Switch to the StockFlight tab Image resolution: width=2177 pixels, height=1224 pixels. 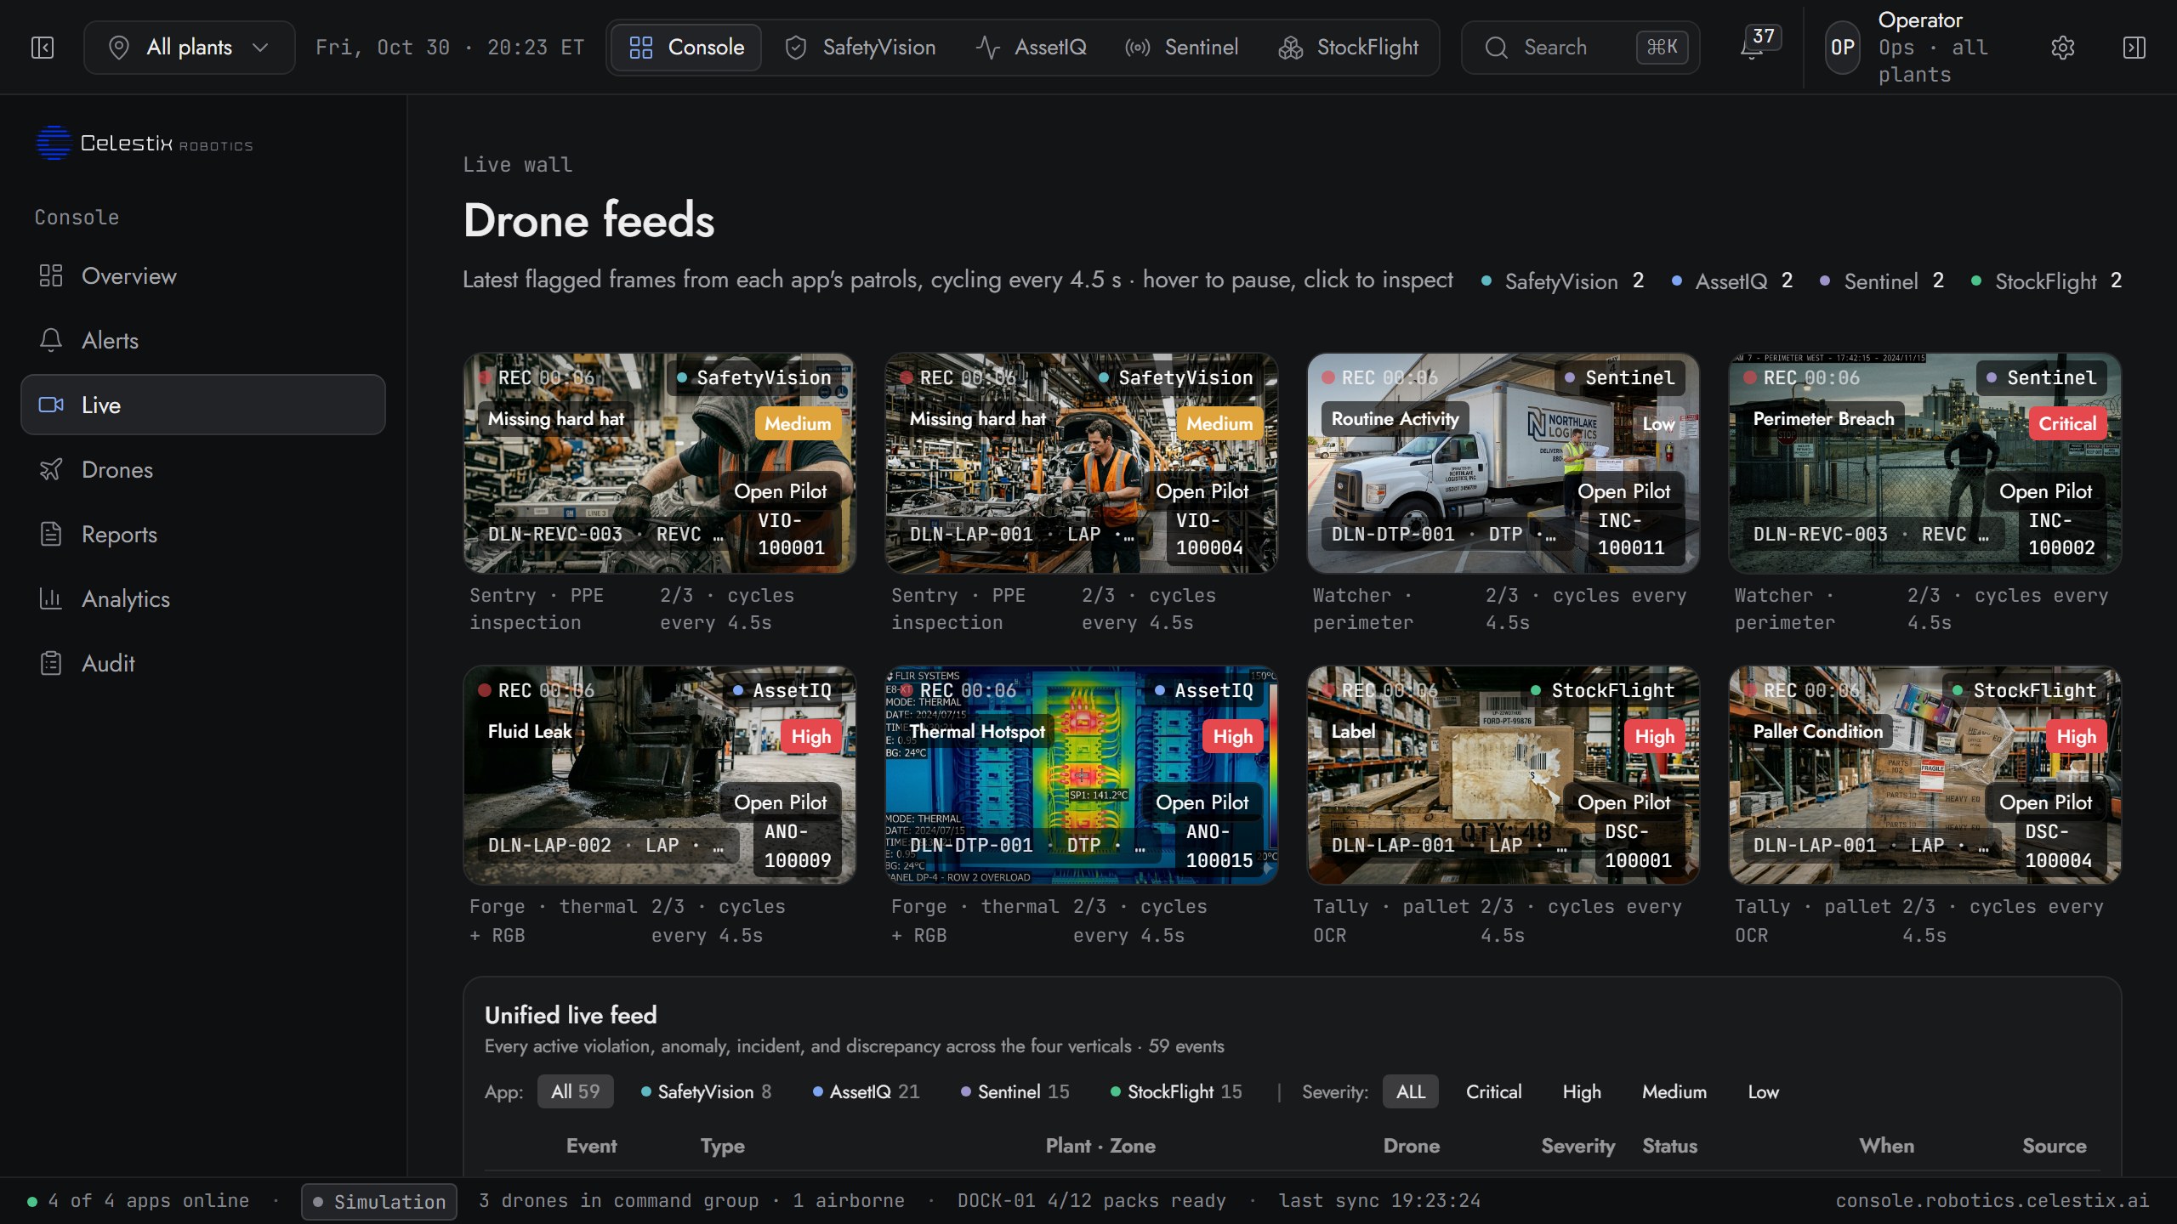pos(1349,48)
